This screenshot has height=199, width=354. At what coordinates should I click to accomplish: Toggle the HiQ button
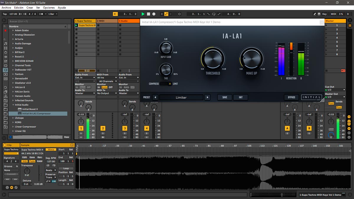[x=25, y=161]
